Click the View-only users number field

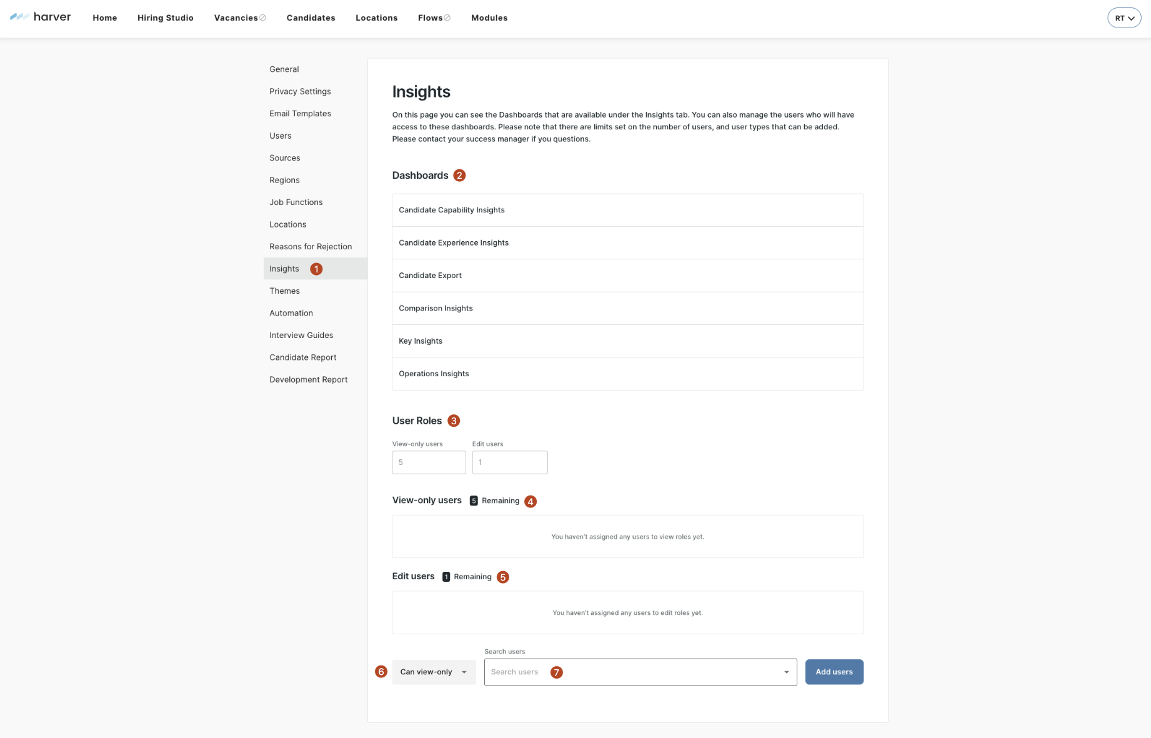pos(429,462)
